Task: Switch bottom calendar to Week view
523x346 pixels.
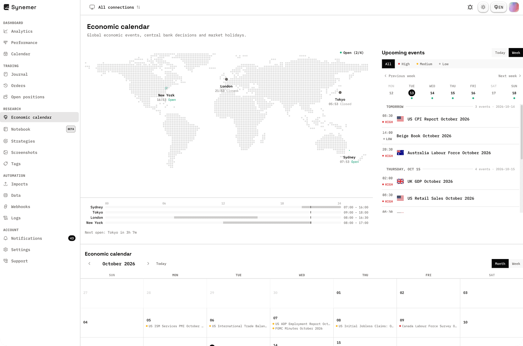Action: [516, 263]
